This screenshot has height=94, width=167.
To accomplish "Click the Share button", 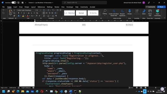I will (x=160, y=7).
